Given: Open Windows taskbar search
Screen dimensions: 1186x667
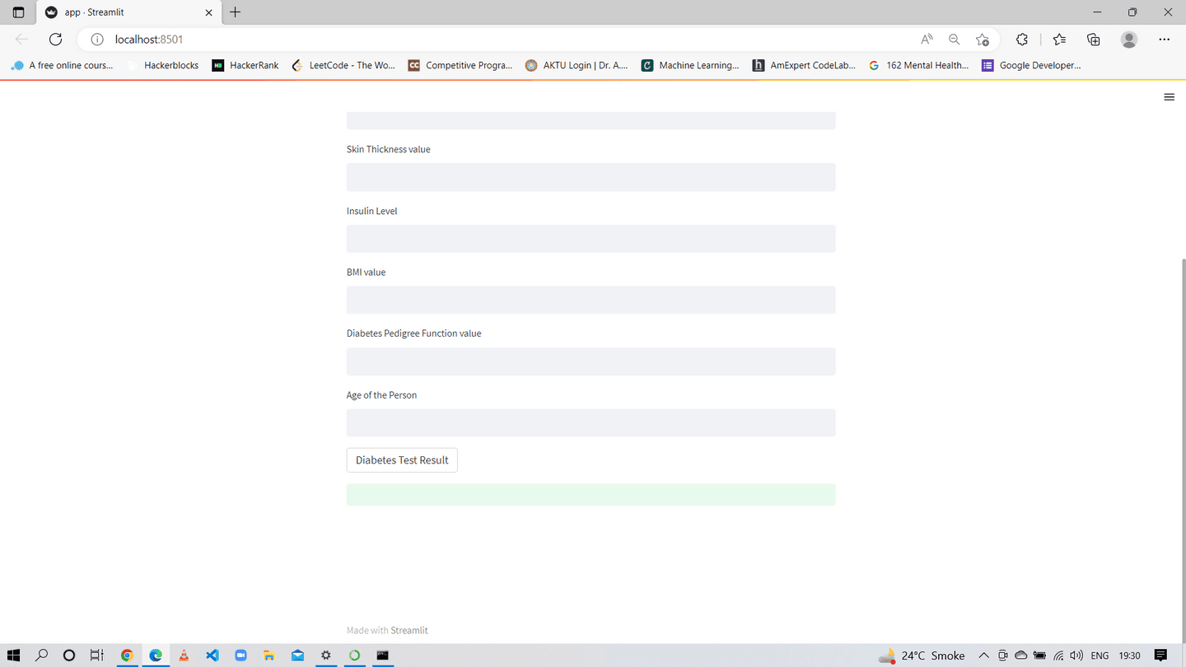Looking at the screenshot, I should 41,655.
